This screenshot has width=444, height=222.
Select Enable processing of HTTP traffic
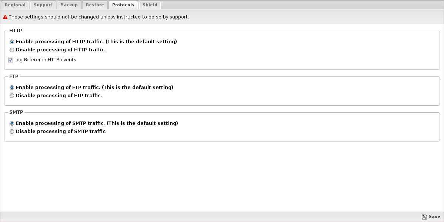pyautogui.click(x=11, y=42)
